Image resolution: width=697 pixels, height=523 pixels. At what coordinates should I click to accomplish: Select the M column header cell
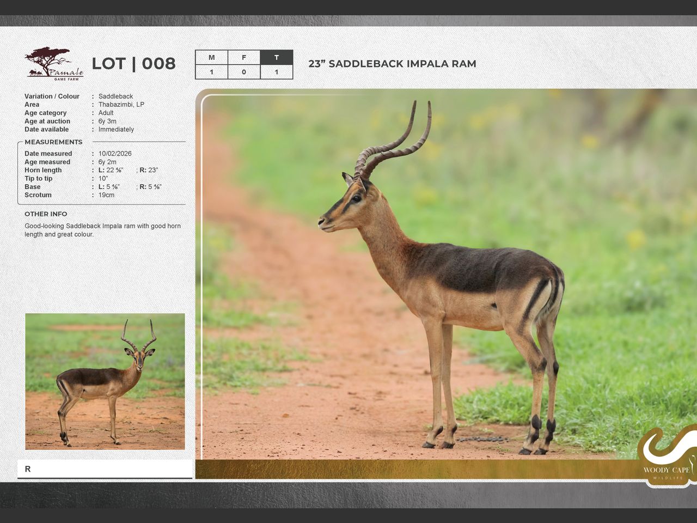(x=211, y=58)
